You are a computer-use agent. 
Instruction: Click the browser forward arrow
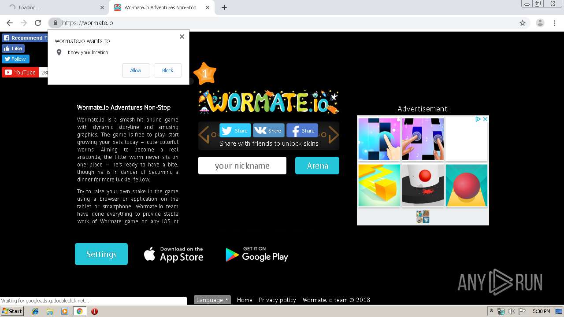(24, 23)
